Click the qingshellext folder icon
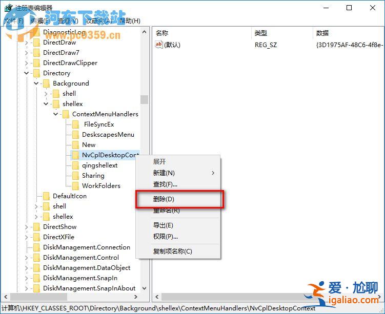This screenshot has height=314, width=385. pyautogui.click(x=75, y=165)
